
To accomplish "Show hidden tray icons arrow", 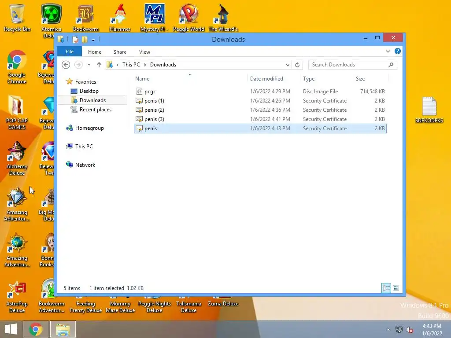I will click(388, 330).
